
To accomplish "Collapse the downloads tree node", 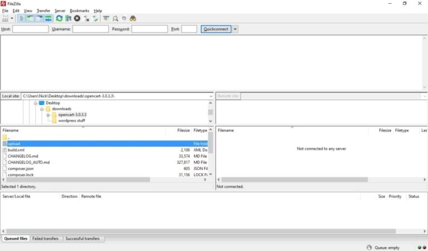I will (42, 109).
